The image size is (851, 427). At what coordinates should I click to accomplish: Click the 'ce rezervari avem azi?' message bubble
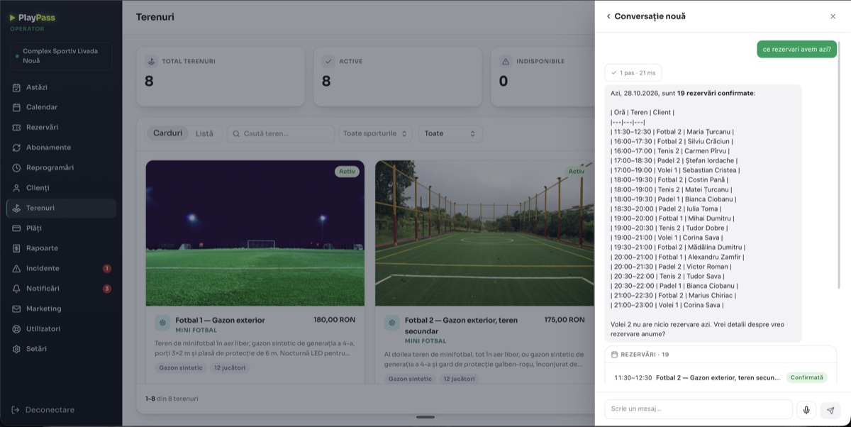coord(796,49)
